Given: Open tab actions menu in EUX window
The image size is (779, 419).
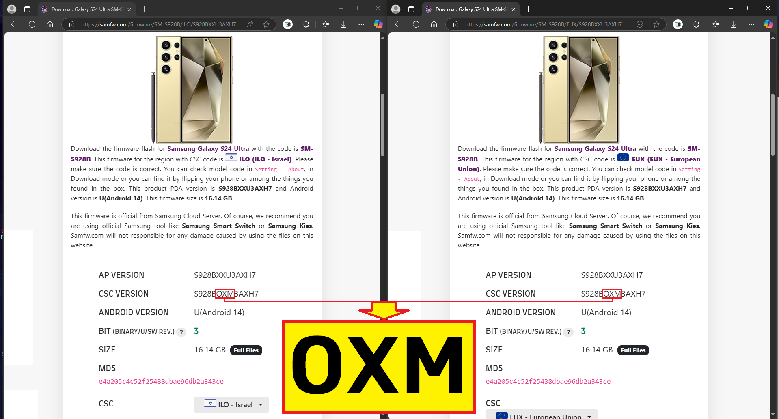Looking at the screenshot, I should (411, 9).
